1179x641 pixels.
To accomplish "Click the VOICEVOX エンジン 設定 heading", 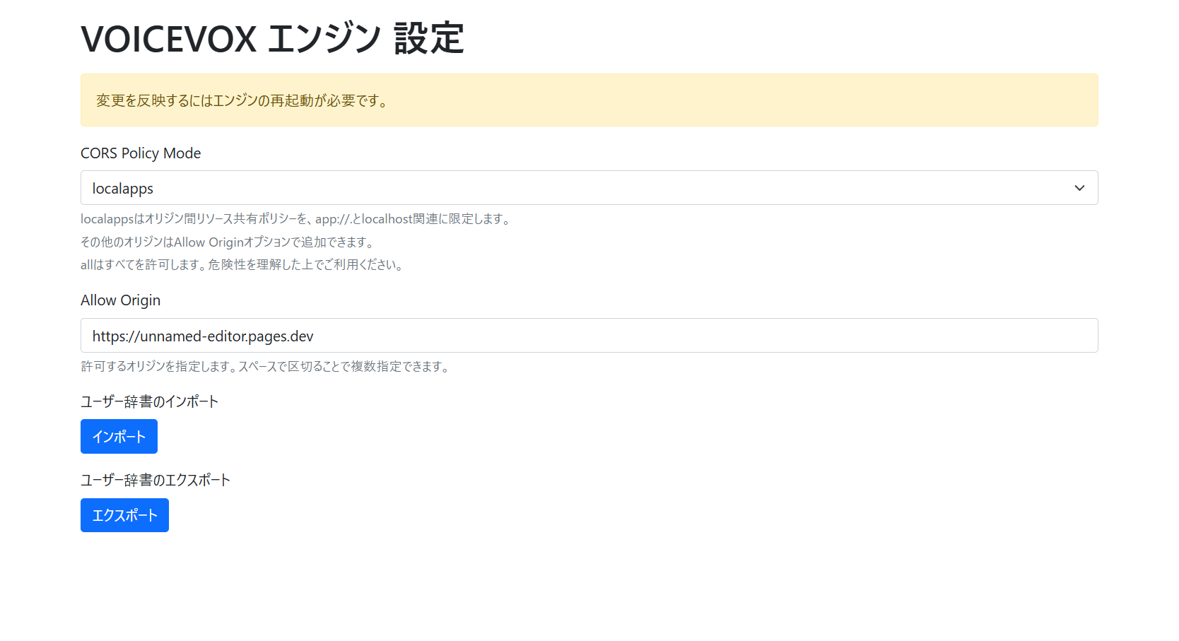I will coord(272,38).
